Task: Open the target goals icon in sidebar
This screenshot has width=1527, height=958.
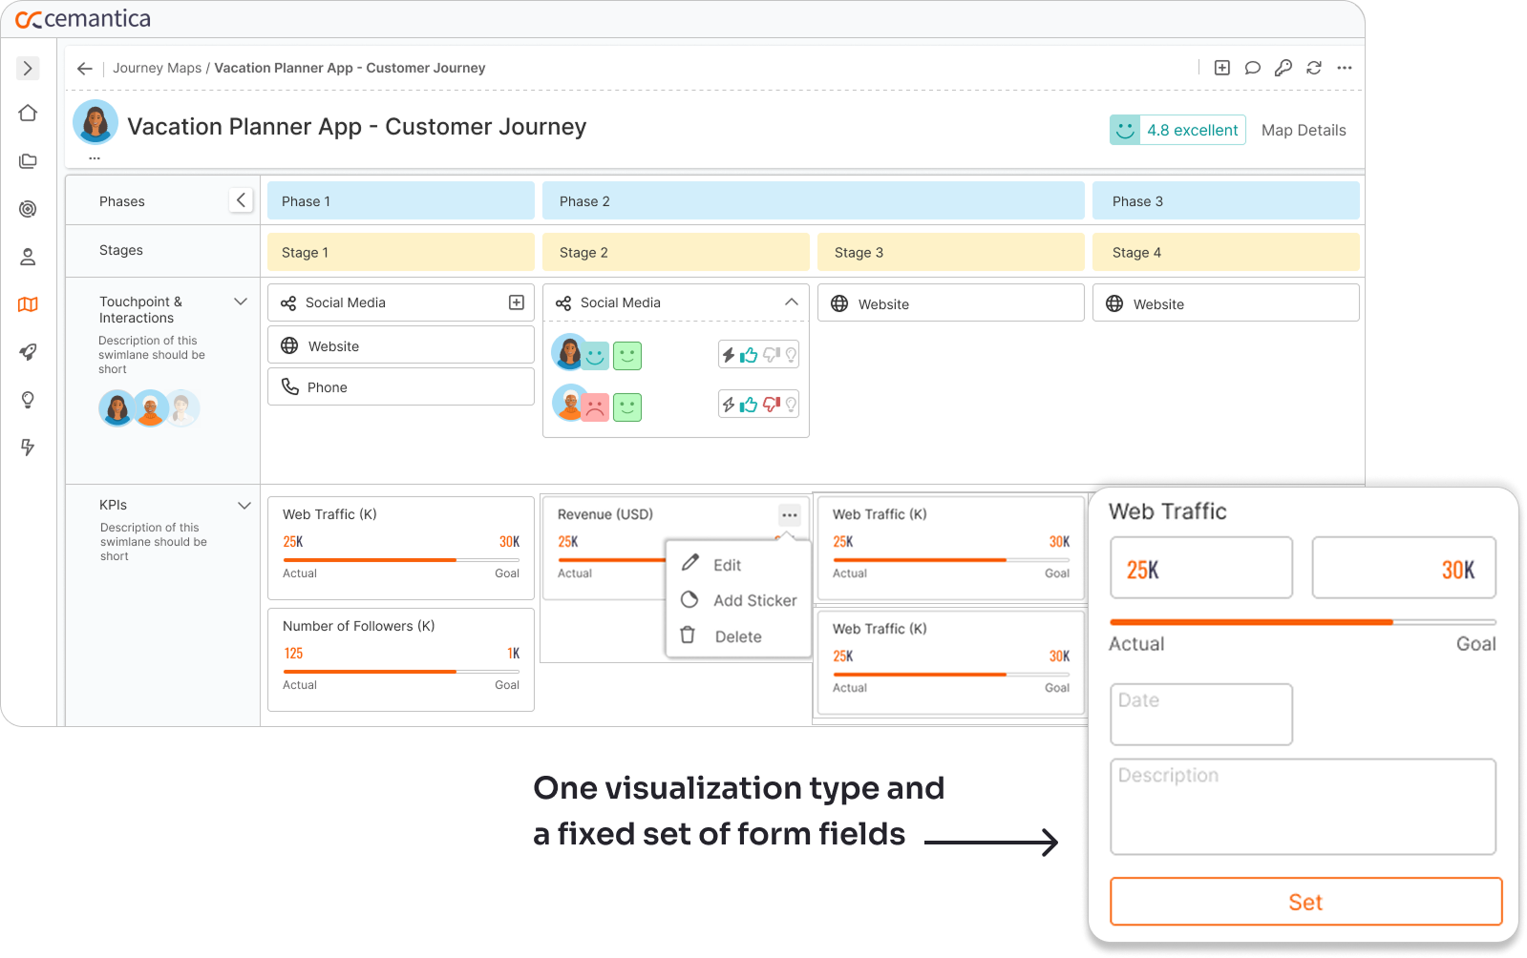Action: point(28,209)
